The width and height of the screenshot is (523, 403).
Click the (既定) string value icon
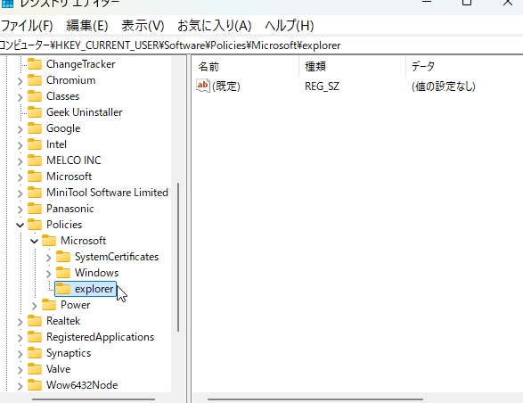(x=203, y=86)
